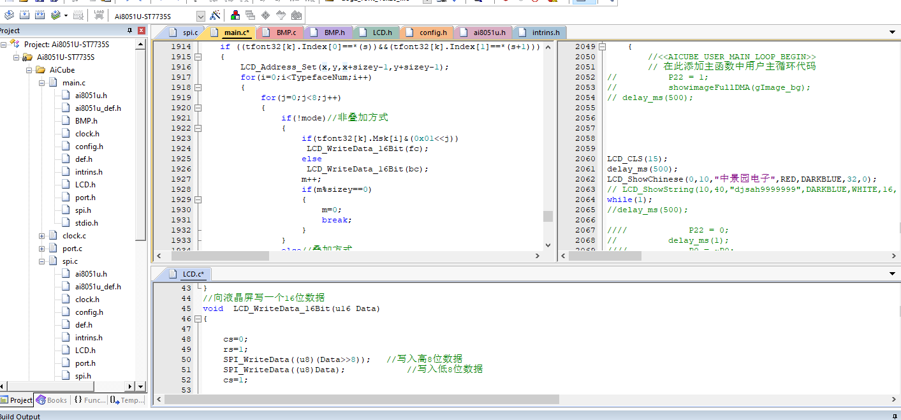Click the last gray toolbar icon after Pack Installer
901x420 pixels.
click(x=296, y=15)
